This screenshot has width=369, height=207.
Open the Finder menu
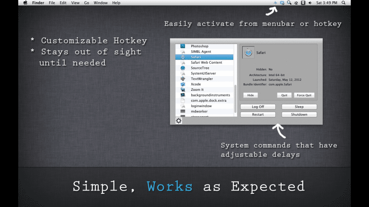[x=38, y=3]
